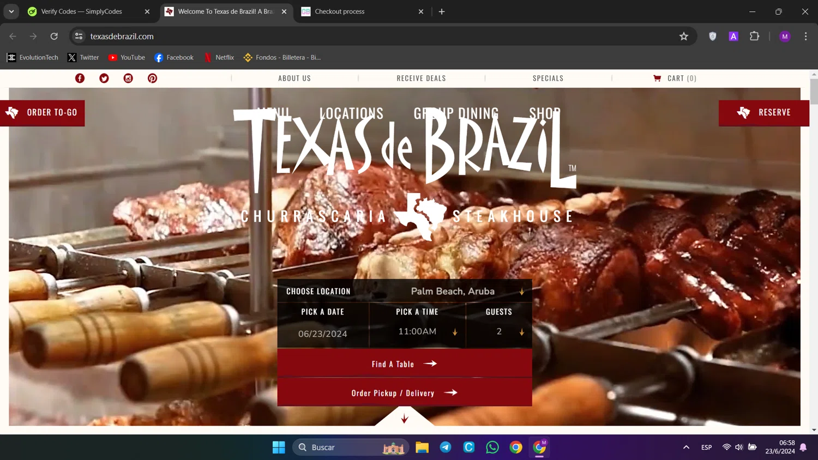Open the RECEIVE DEALS menu item
The width and height of the screenshot is (818, 460).
(x=422, y=78)
